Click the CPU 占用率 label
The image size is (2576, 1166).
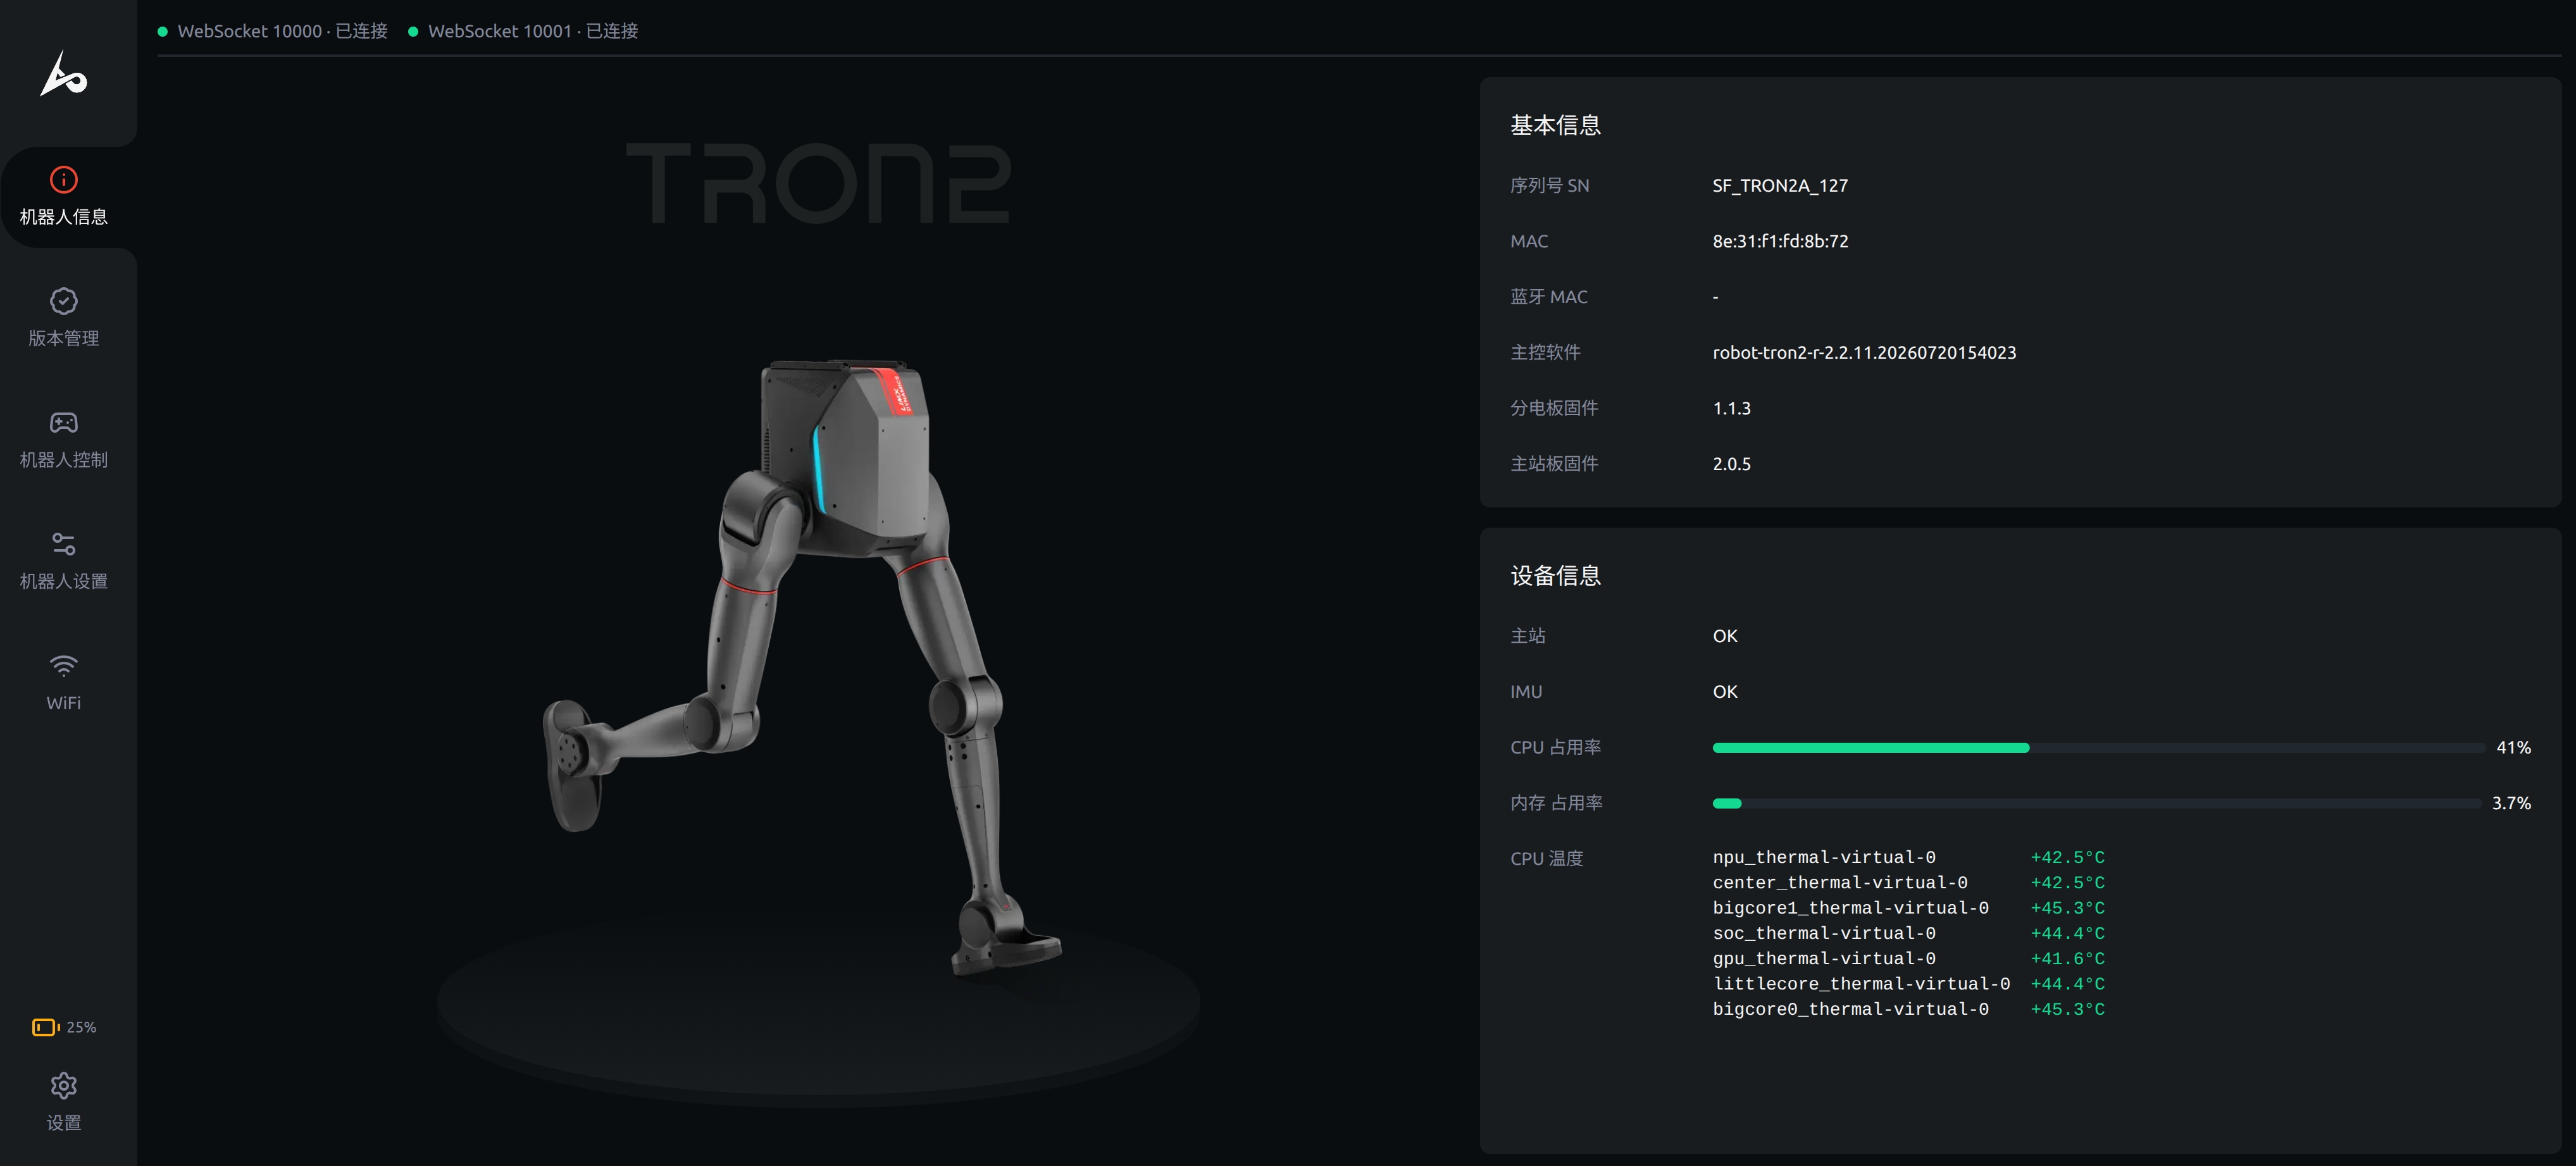1556,748
